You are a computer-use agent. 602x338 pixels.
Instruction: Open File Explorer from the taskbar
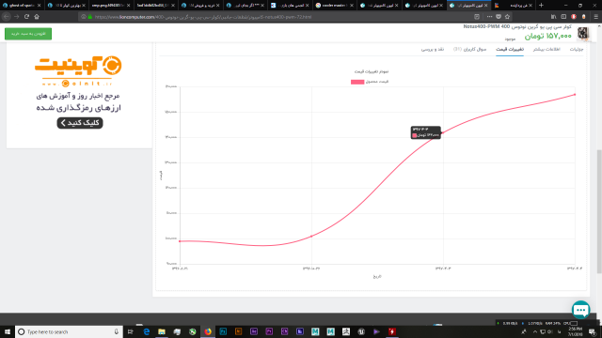click(x=162, y=331)
